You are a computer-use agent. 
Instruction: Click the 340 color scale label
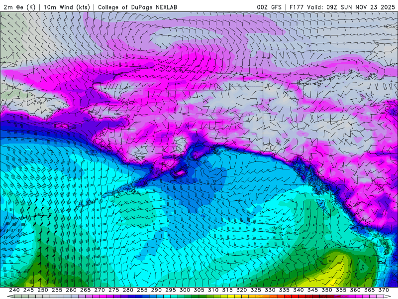[298, 290]
